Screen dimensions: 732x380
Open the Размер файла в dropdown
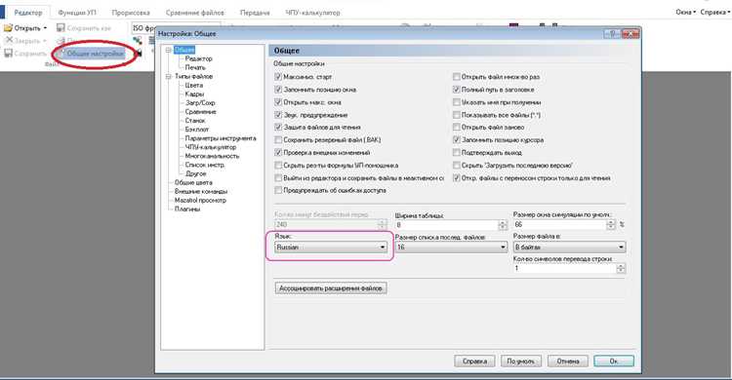(x=569, y=247)
